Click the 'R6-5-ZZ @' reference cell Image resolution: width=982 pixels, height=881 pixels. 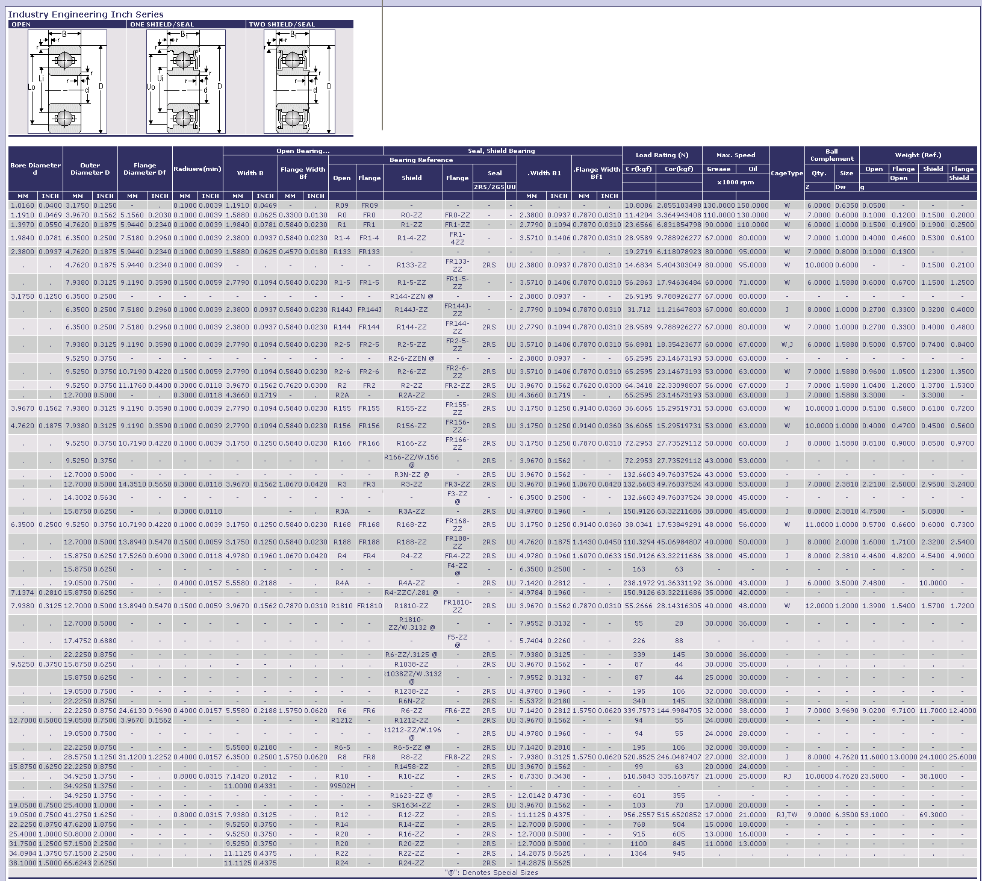pyautogui.click(x=412, y=747)
